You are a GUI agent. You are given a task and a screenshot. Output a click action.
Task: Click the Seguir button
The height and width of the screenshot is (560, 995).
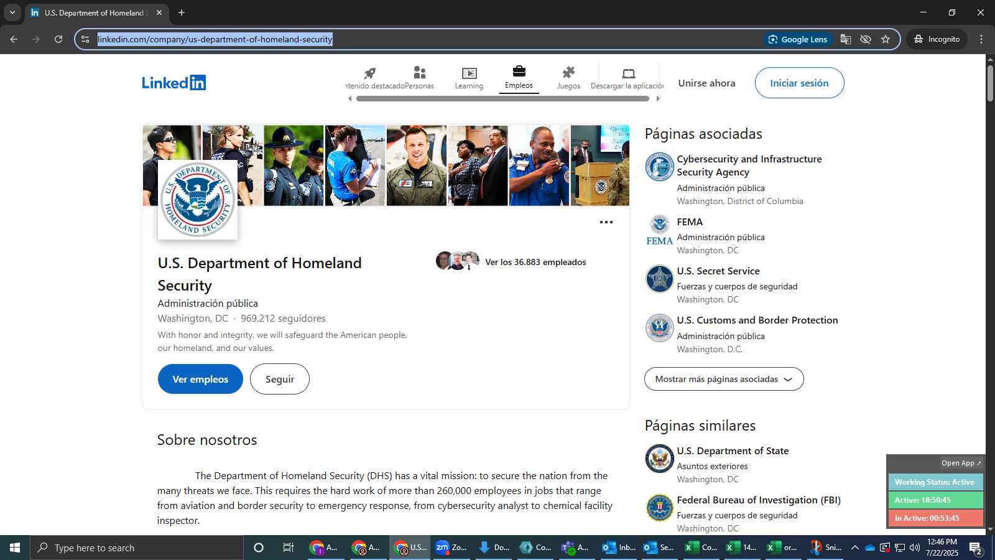[x=280, y=379]
